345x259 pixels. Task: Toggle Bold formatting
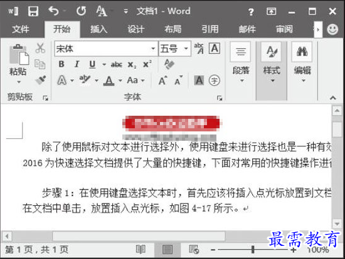coord(61,64)
